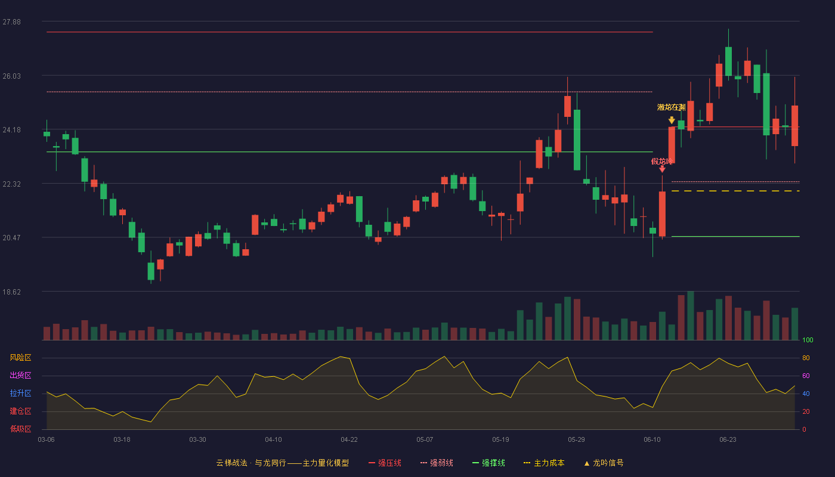Click the 龙吟信号 legend triangle entry
835x477 pixels.
tap(603, 463)
